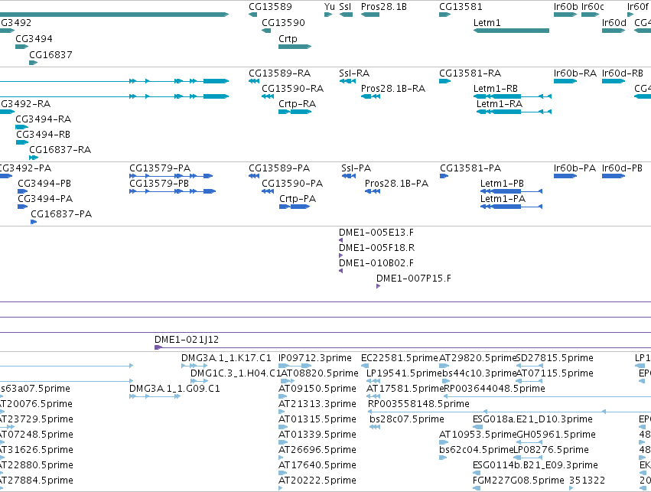The image size is (651, 492).
Task: Select the CG13590 gene label
Action: pos(283,23)
